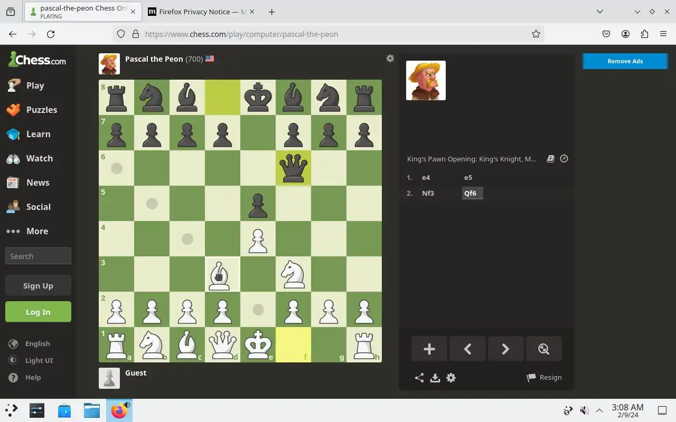Open the Extensions puzzle icon
This screenshot has height=422, width=676.
[644, 34]
